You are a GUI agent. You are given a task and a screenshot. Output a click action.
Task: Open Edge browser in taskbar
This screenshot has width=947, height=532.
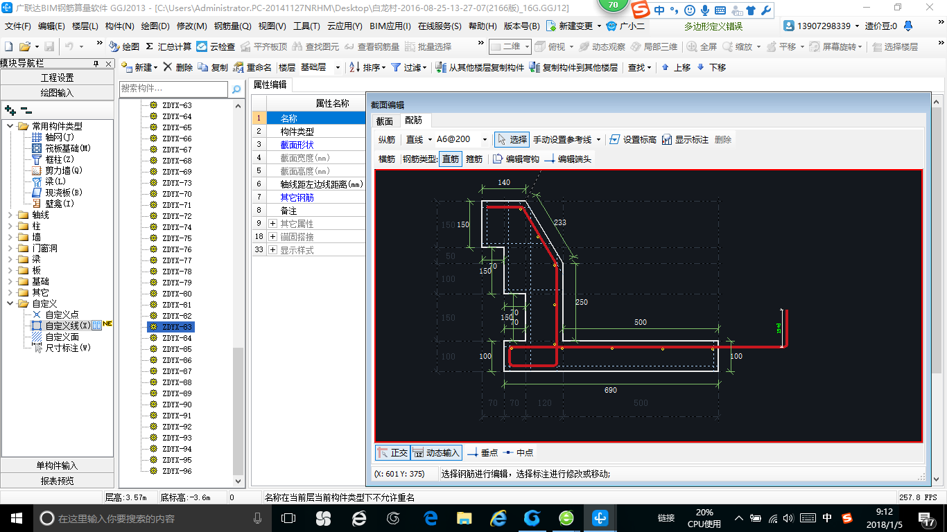[x=431, y=517]
